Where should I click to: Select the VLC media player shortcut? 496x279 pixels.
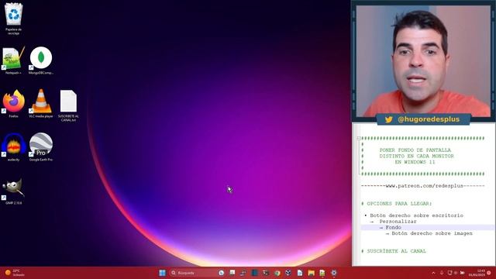pos(41,104)
